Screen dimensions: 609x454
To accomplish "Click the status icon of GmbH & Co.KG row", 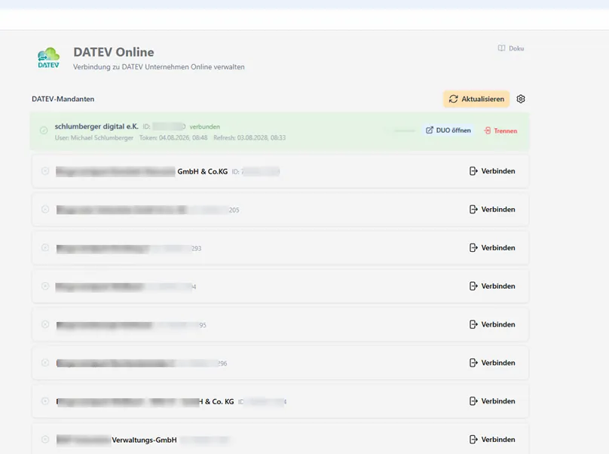I will click(45, 171).
